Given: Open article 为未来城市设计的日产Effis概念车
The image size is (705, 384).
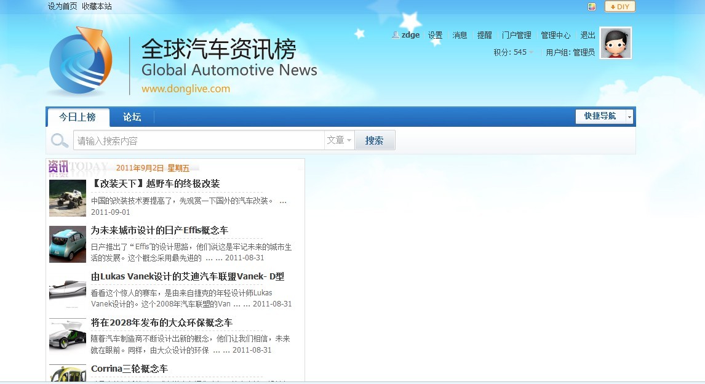Looking at the screenshot, I should click(x=159, y=230).
